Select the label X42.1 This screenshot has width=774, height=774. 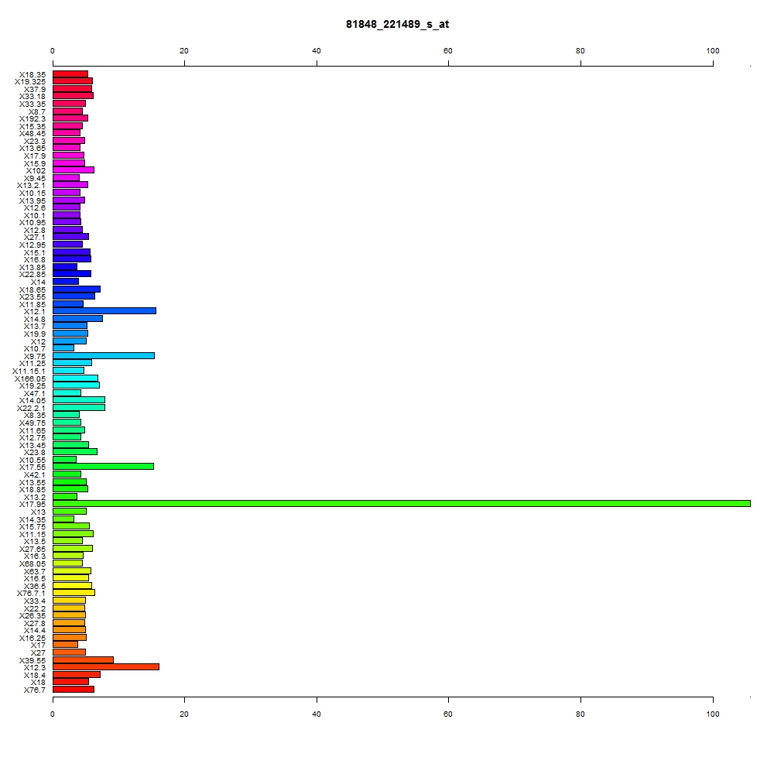pos(35,475)
